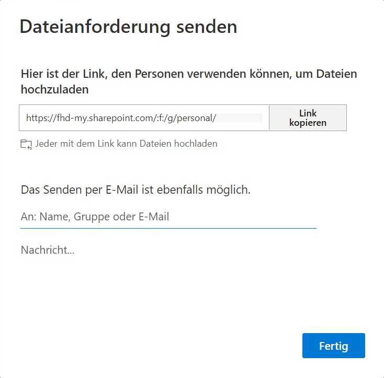Click the "Hier ist der Link" description label
Image resolution: width=384 pixels, height=378 pixels.
click(188, 82)
